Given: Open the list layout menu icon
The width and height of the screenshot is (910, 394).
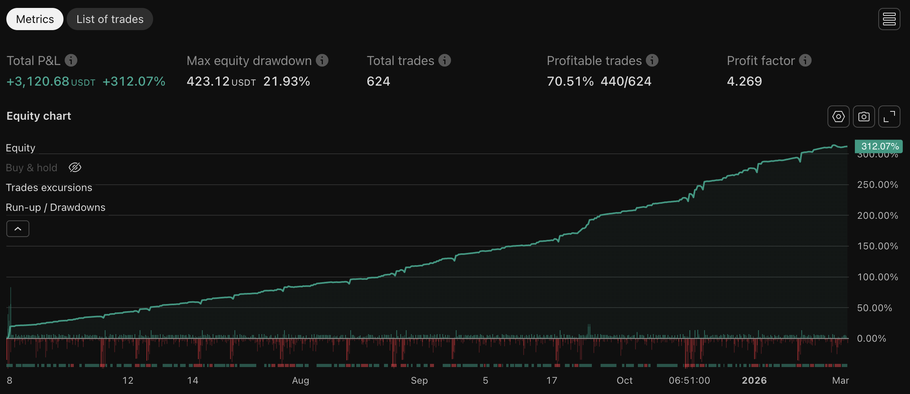Looking at the screenshot, I should click(x=889, y=19).
